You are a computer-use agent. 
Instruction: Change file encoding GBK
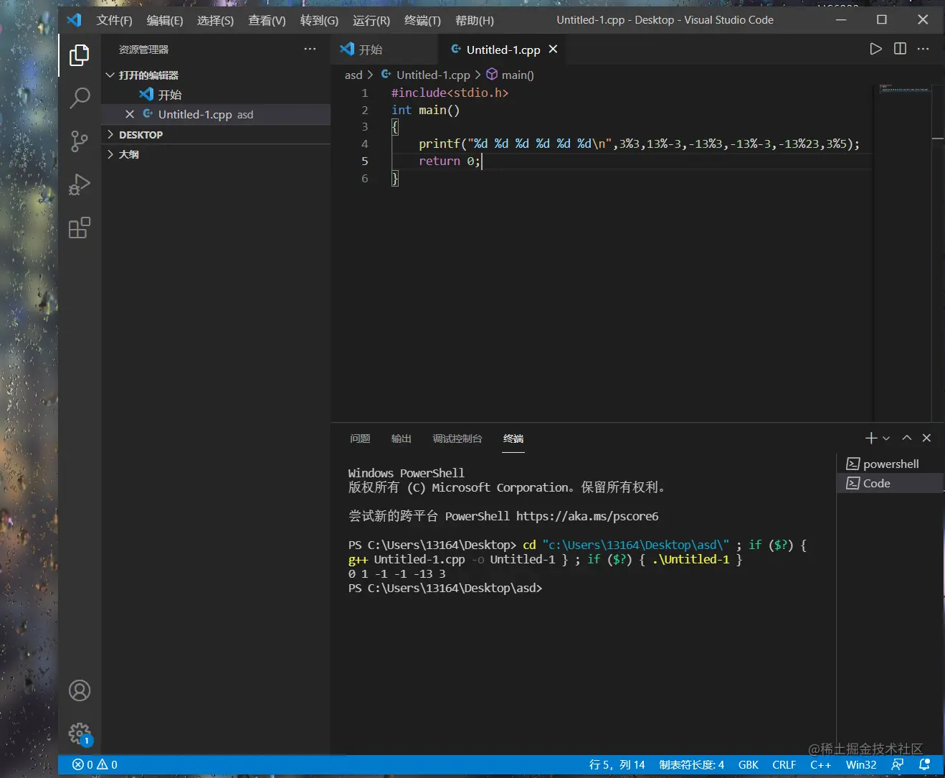[x=749, y=765]
